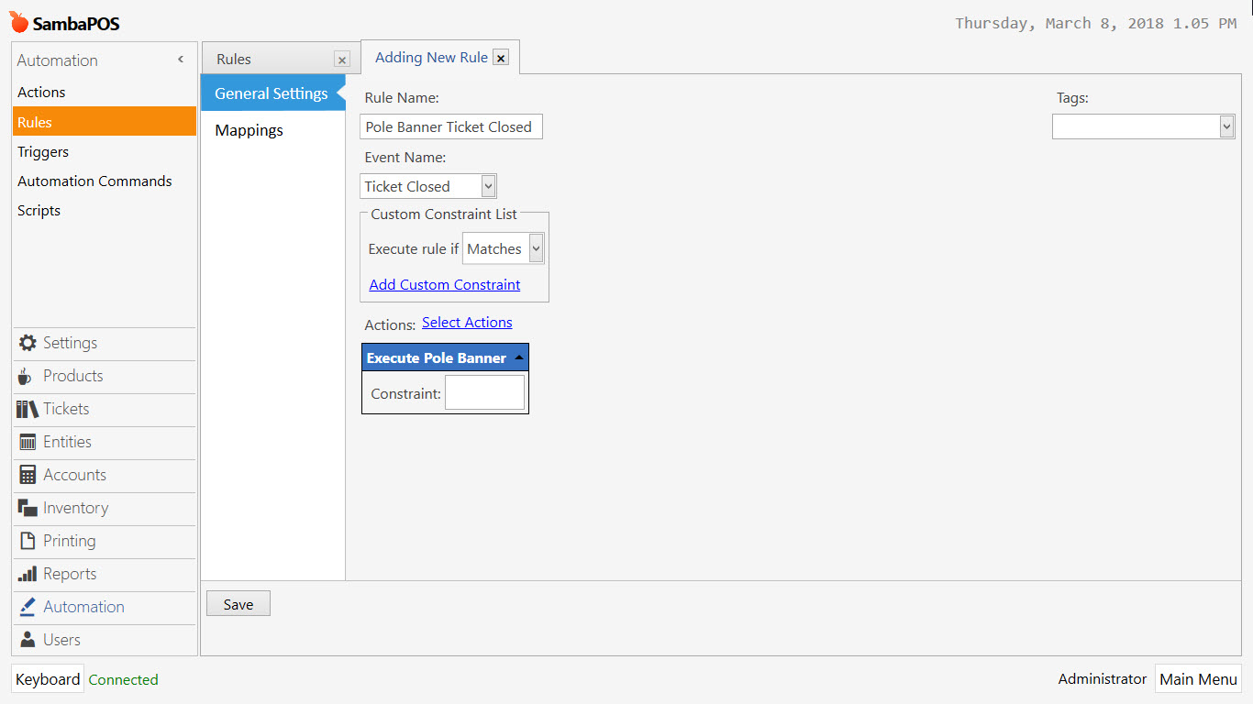
Task: Open Reports via the bar chart icon
Action: 28,574
